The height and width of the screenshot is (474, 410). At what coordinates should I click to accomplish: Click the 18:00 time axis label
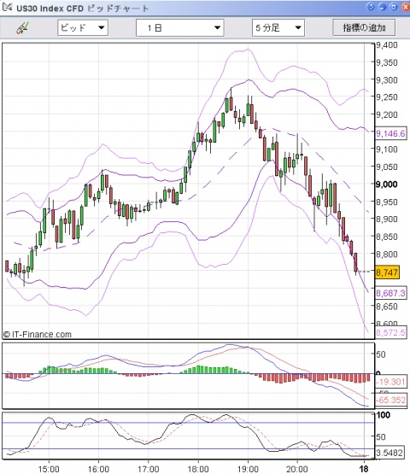click(x=198, y=469)
